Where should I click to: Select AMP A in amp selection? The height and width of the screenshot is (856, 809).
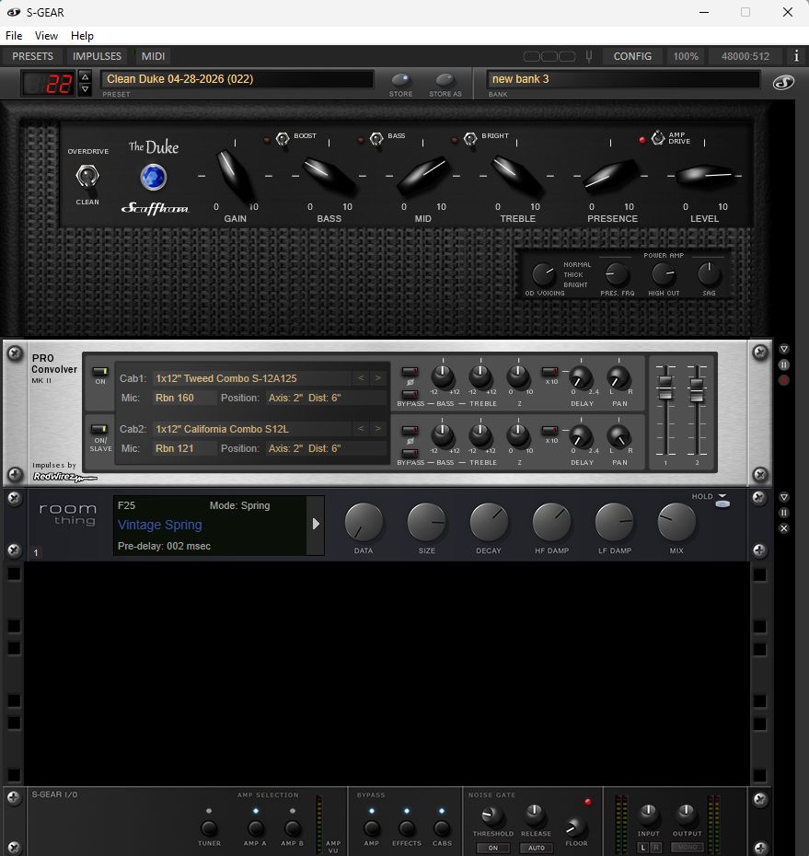[256, 827]
